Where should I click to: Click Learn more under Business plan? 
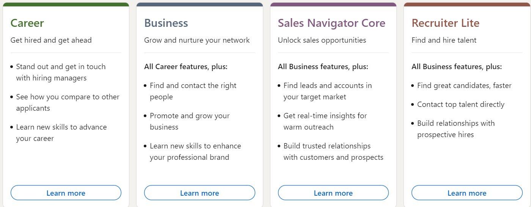pos(200,193)
